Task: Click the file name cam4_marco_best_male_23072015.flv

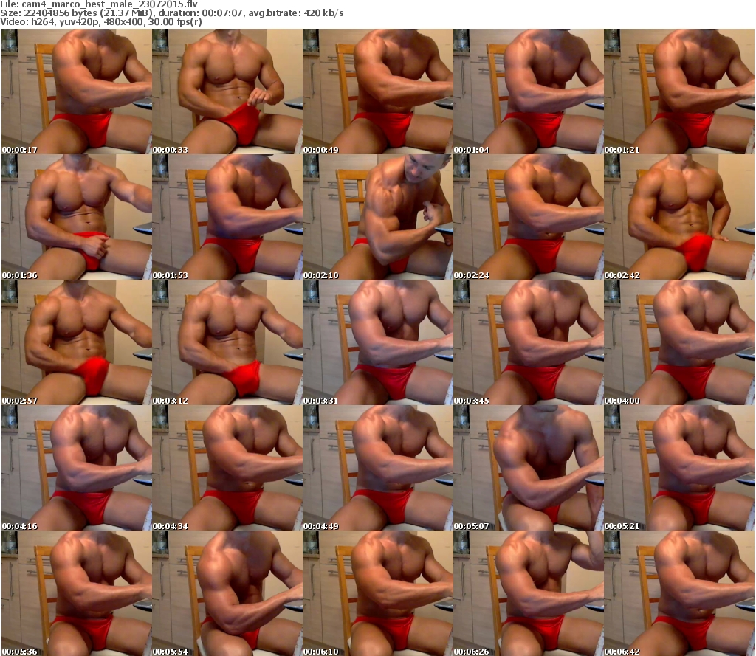Action: (x=109, y=4)
